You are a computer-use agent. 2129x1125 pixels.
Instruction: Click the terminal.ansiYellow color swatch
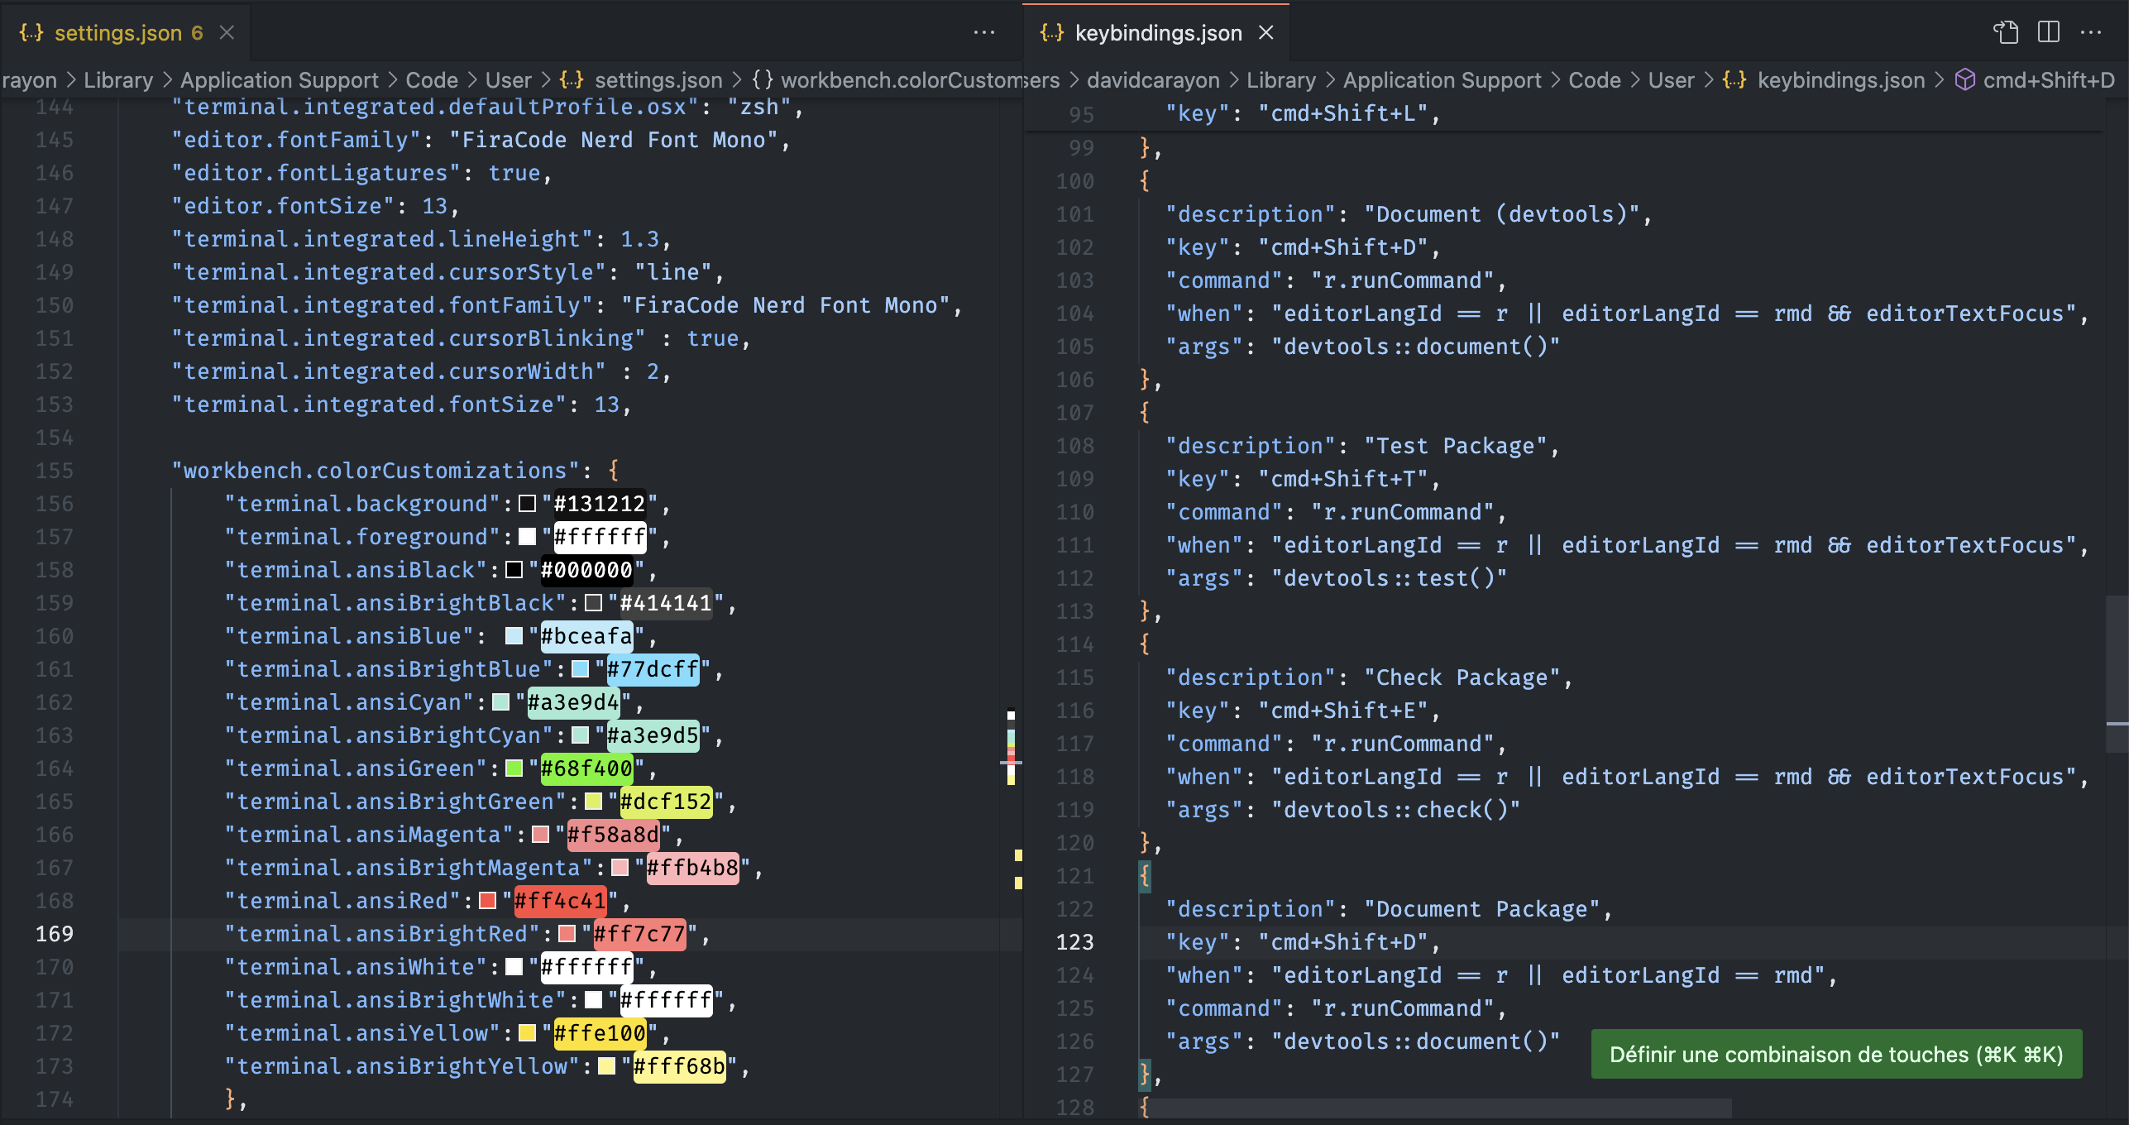(527, 1033)
